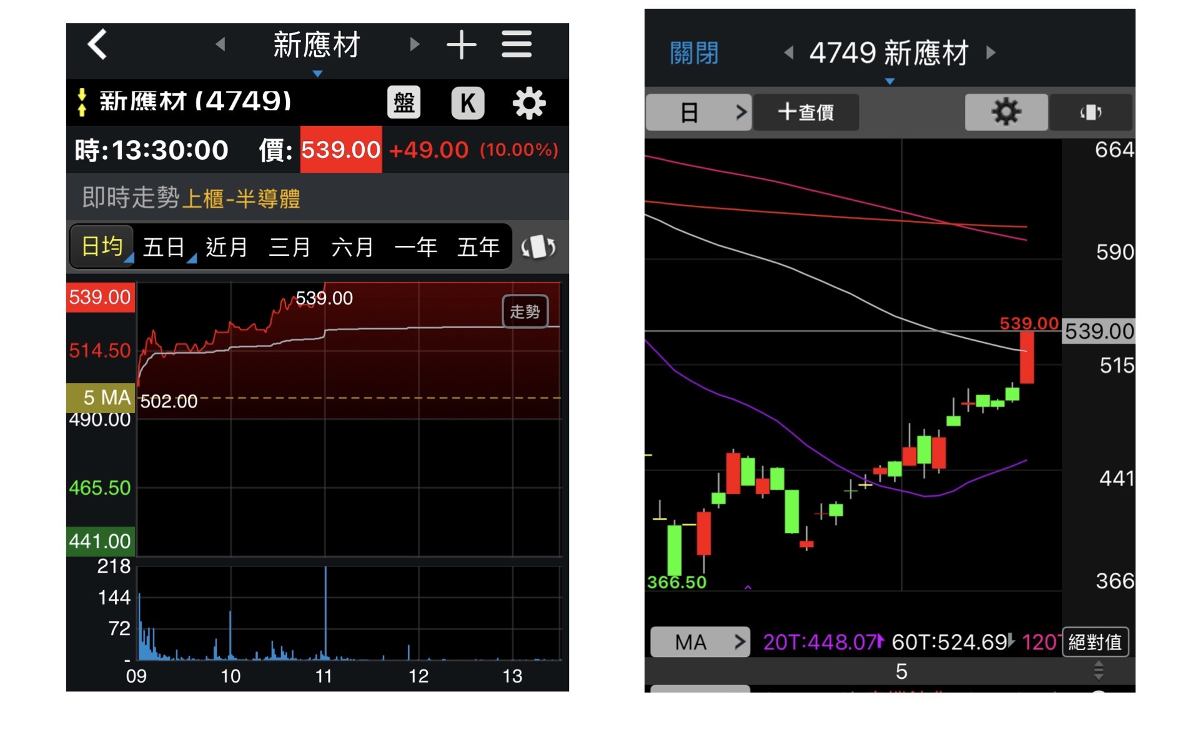Rotate screen icon beside period tabs

click(x=538, y=247)
